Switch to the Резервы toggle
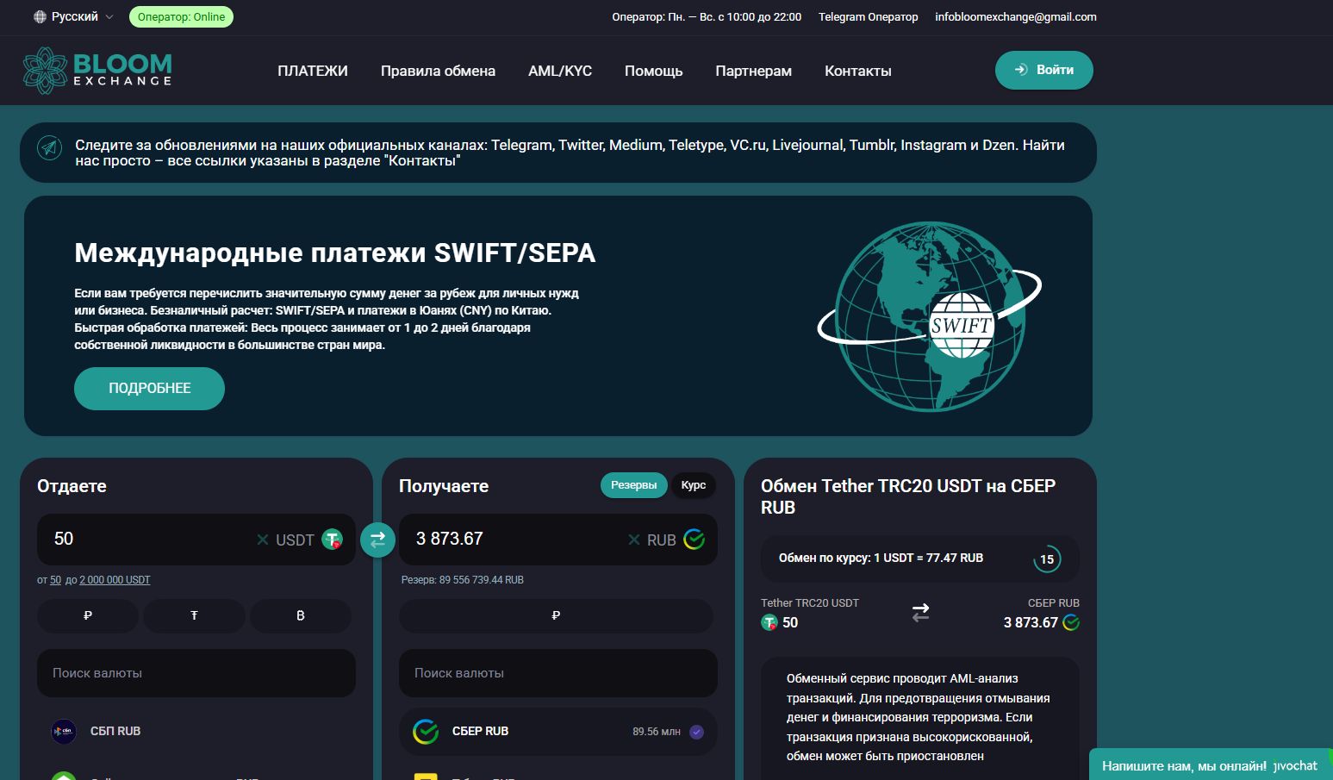Image resolution: width=1333 pixels, height=780 pixels. (x=634, y=485)
